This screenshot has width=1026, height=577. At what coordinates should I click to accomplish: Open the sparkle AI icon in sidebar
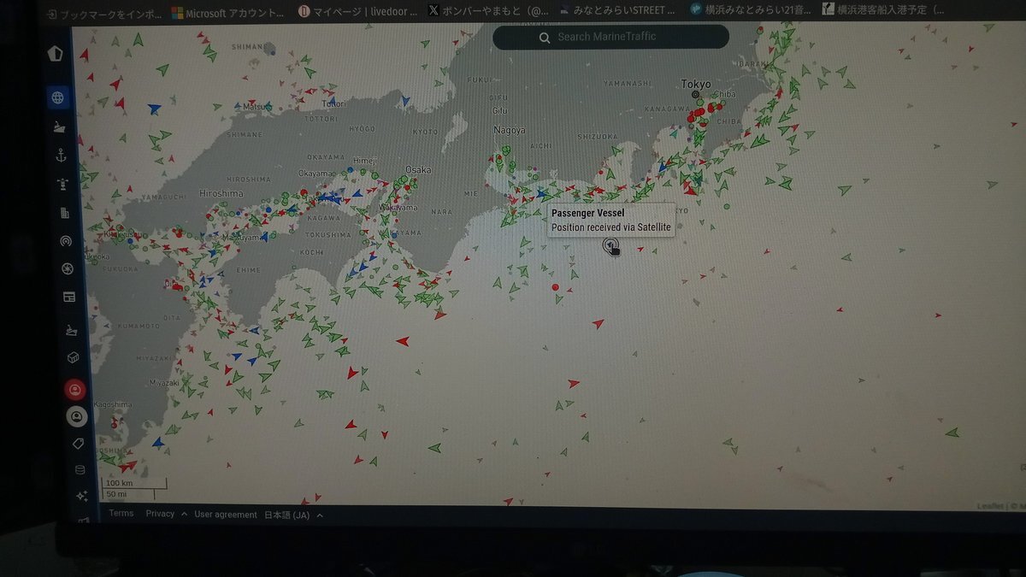[x=82, y=495]
